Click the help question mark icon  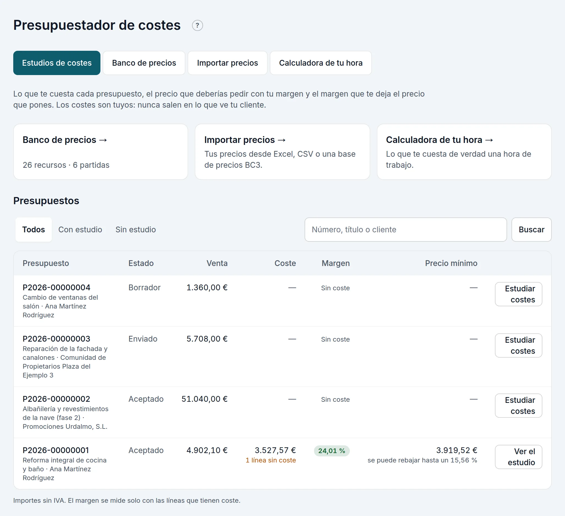click(197, 25)
